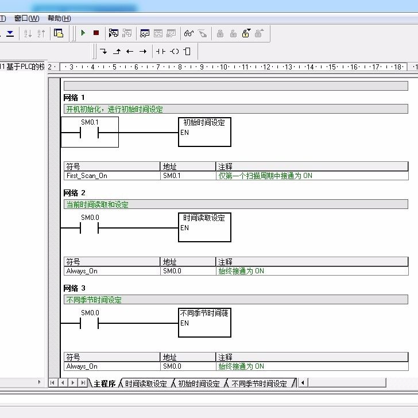
Task: Open the 帮助(H) menu
Action: (x=59, y=18)
